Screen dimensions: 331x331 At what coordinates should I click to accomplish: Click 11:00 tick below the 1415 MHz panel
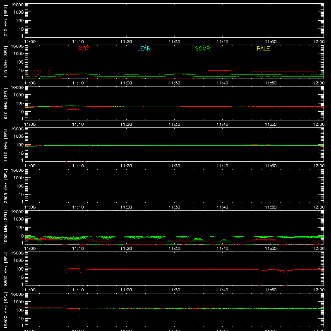pyautogui.click(x=30, y=166)
